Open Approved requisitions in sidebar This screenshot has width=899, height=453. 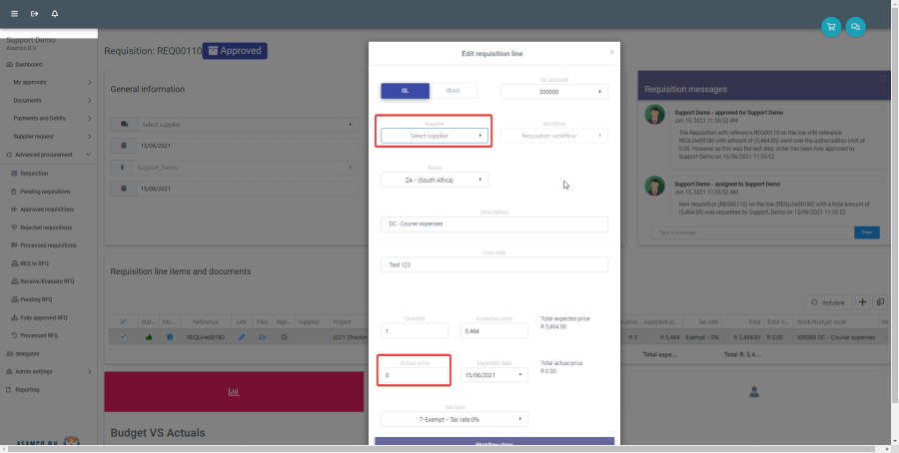(48, 210)
